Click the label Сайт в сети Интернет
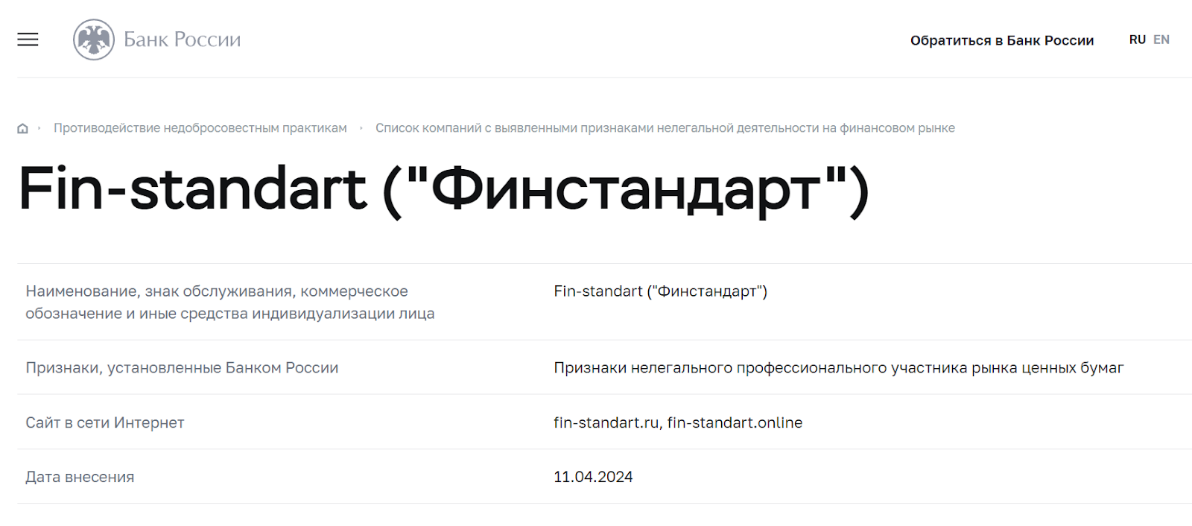Viewport: 1192px width, 526px height. tap(105, 422)
